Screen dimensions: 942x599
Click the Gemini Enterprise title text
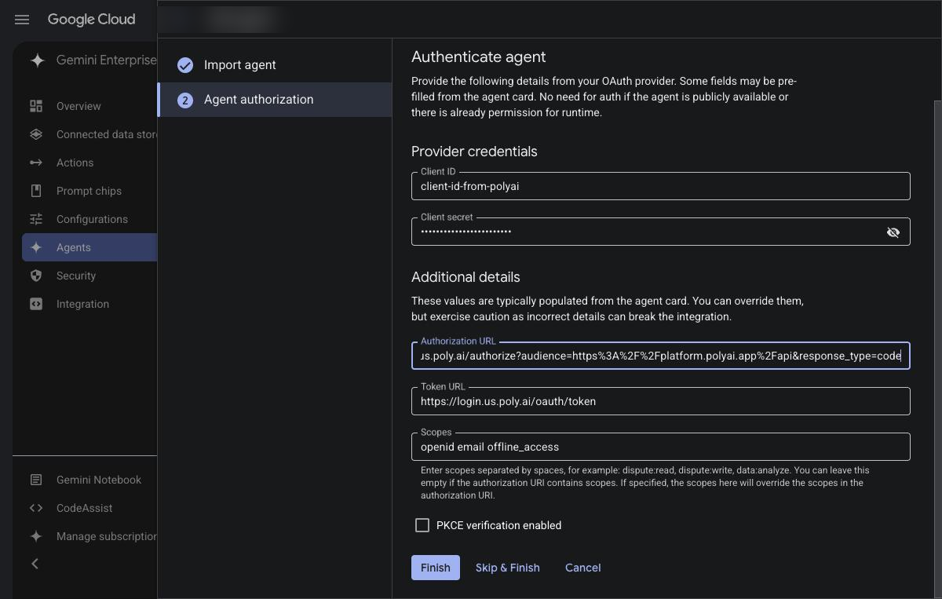pos(107,60)
